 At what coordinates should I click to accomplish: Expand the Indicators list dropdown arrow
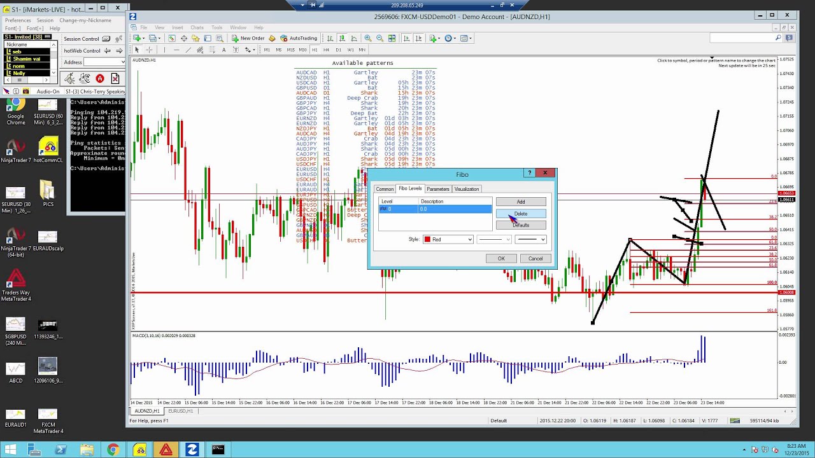439,38
